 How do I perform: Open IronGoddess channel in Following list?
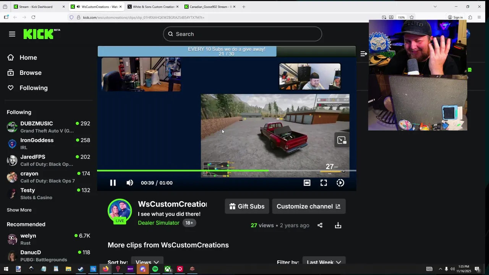tap(49, 144)
